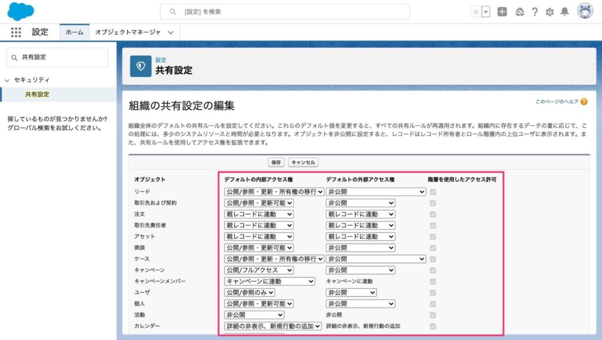
Task: Click the 階層を使用したアクセス許可 column header
Action: point(462,179)
